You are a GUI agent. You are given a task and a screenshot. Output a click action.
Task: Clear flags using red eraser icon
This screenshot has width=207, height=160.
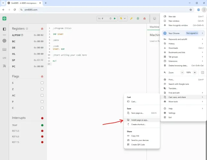point(42,76)
